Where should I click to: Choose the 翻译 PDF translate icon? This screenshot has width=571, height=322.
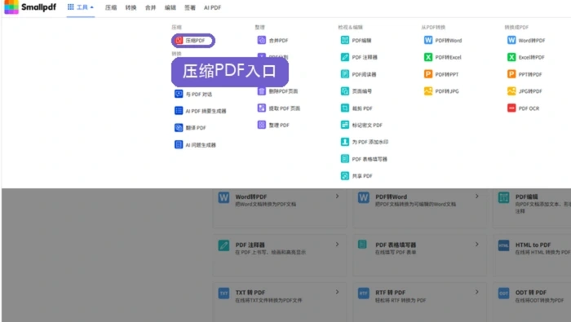tap(179, 128)
